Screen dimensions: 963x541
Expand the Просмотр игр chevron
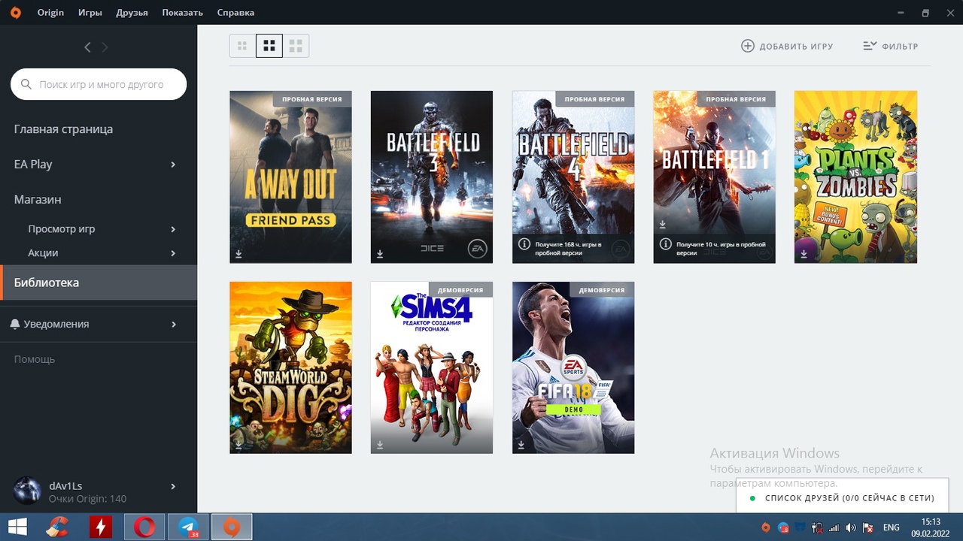pos(173,229)
